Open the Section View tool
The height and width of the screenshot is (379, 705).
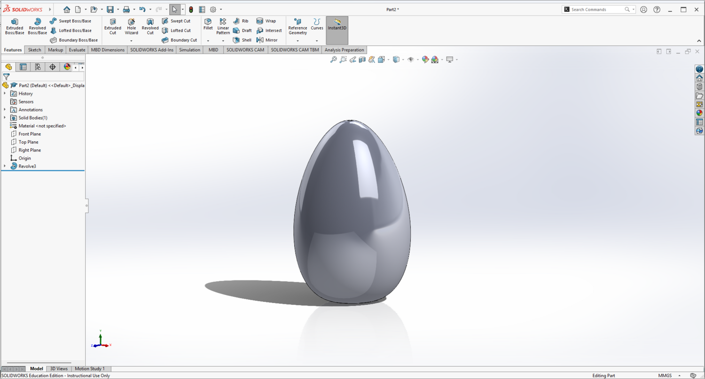(x=363, y=60)
